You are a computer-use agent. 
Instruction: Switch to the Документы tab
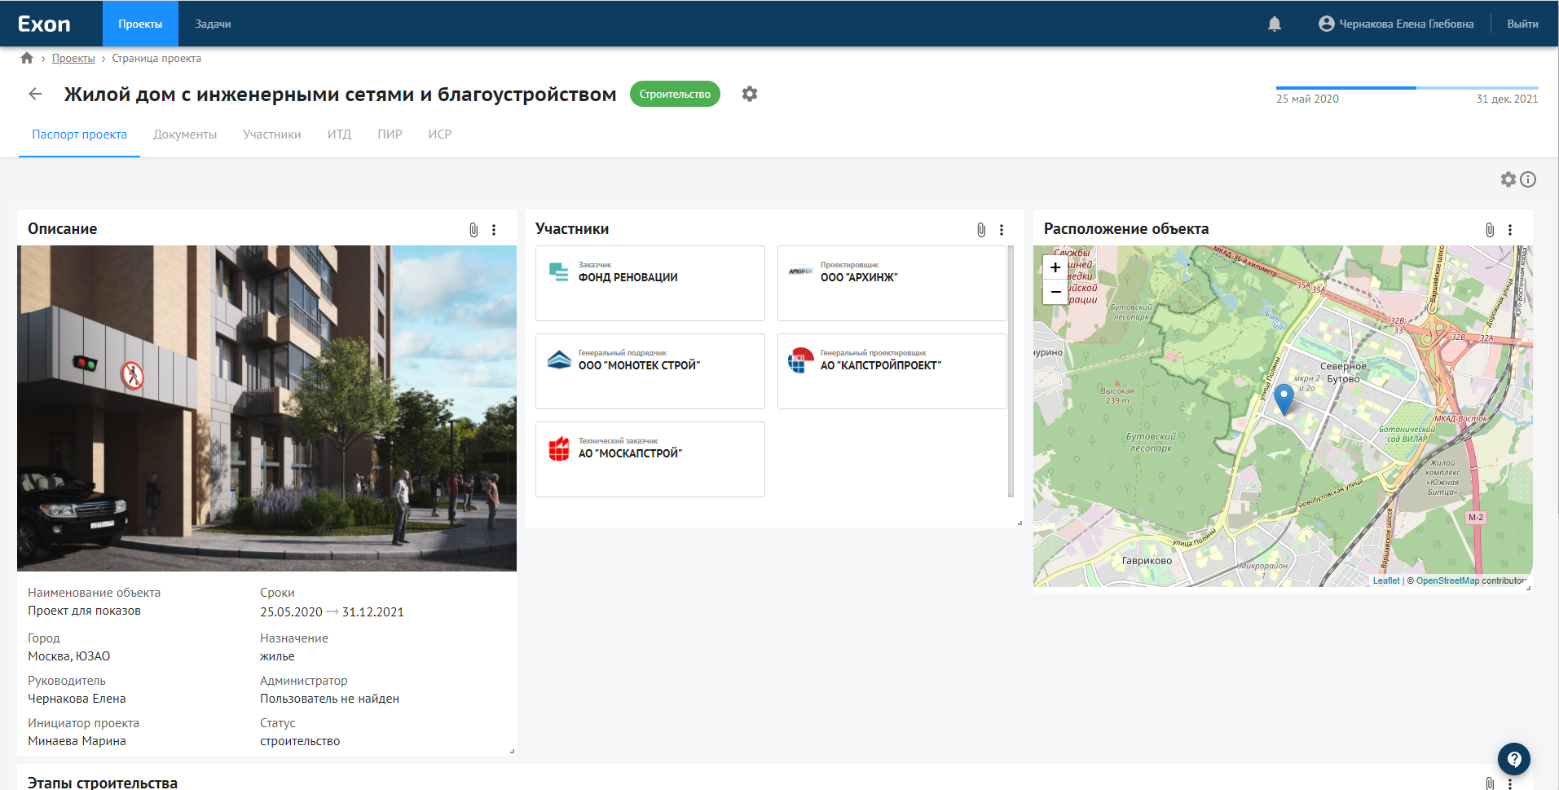point(185,135)
